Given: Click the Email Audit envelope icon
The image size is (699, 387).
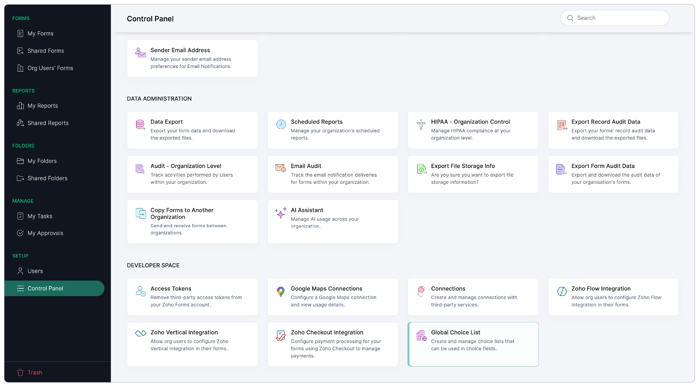Looking at the screenshot, I should pyautogui.click(x=280, y=168).
